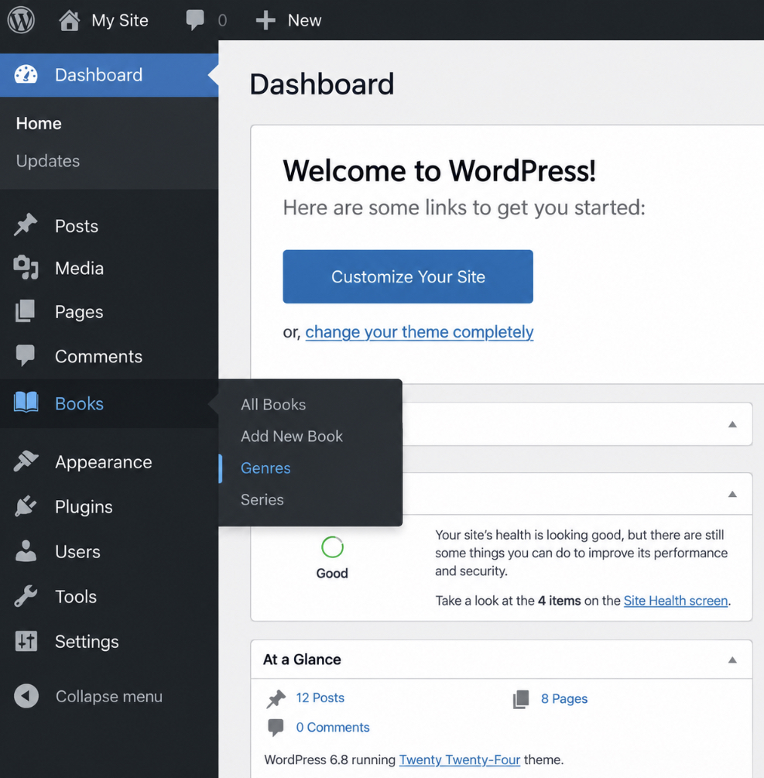Click the comment count 0 in admin bar

tap(222, 20)
